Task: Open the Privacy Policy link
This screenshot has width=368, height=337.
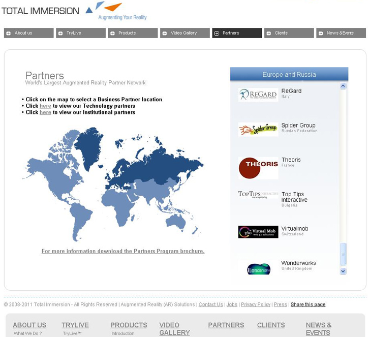Action: pos(256,304)
